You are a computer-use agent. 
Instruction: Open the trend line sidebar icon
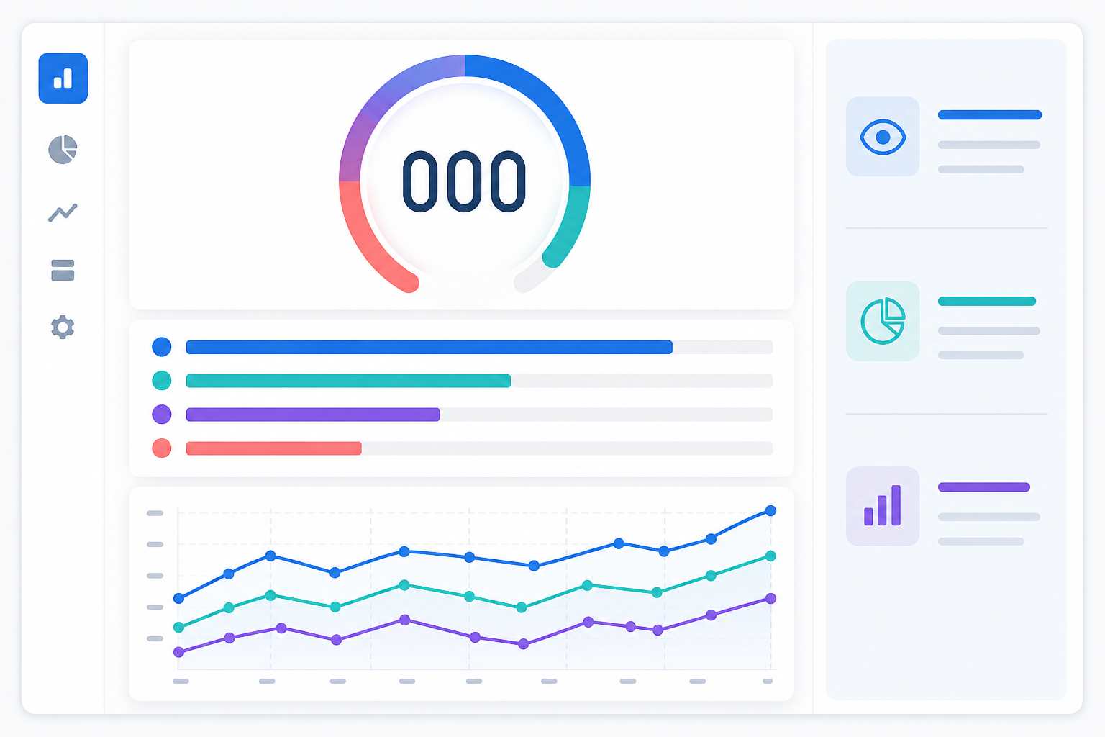pyautogui.click(x=63, y=212)
